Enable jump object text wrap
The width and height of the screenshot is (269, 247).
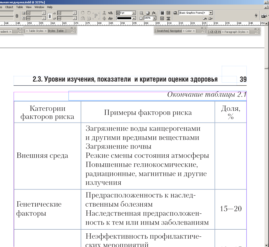[x=168, y=18]
